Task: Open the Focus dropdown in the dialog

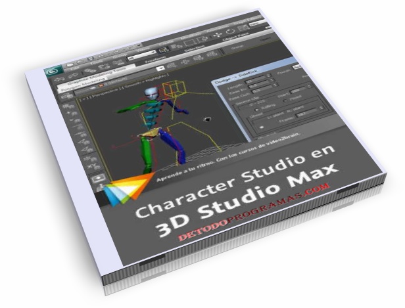Action: coord(297,66)
